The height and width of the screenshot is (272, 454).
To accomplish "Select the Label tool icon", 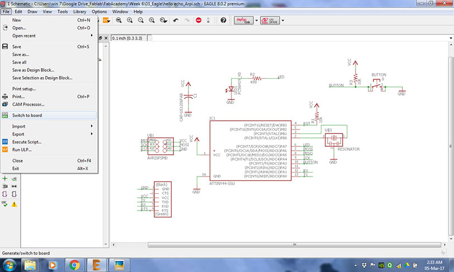I will click(x=14, y=179).
